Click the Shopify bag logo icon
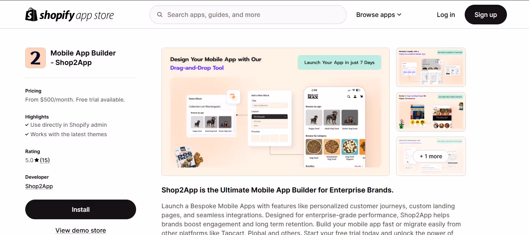The height and width of the screenshot is (235, 529). [31, 15]
